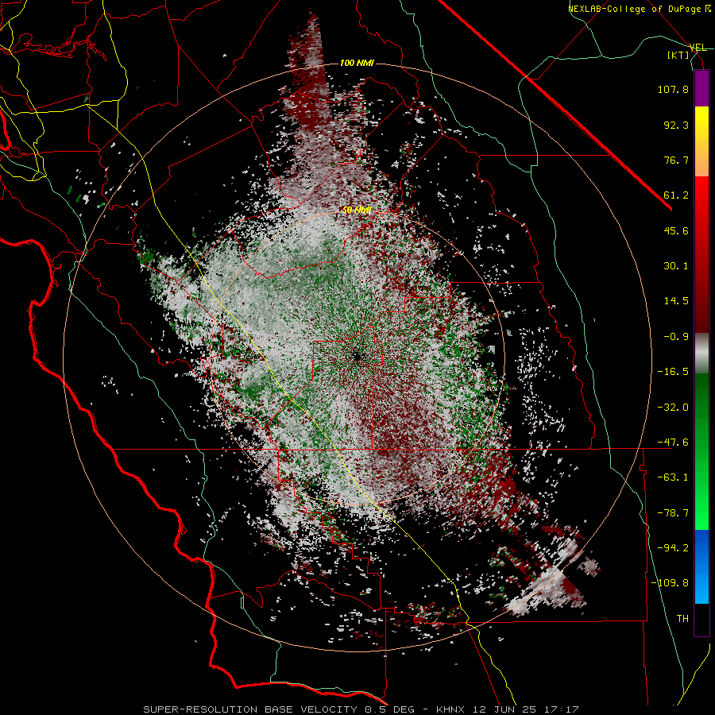Click the -47.6 value on velocity scale

pos(673,443)
